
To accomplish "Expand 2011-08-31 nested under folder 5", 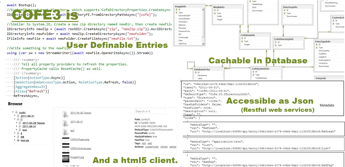I will [x=17, y=126].
